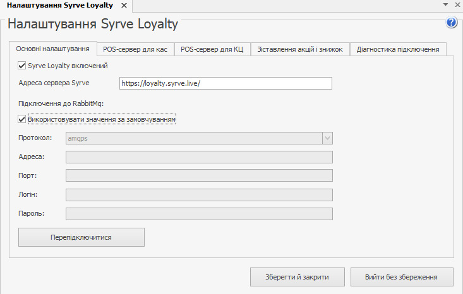
Task: Expand the Протокол amqps dropdown
Action: 327,138
